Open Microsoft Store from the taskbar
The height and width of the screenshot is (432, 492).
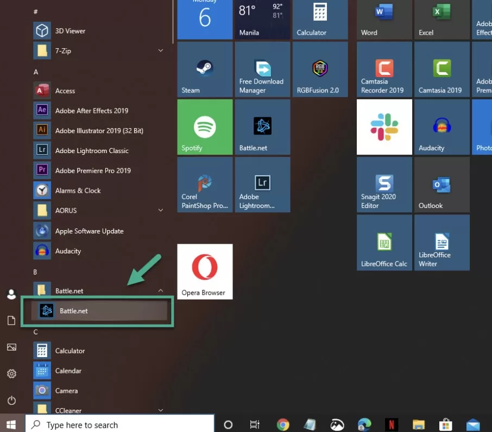[x=445, y=425]
